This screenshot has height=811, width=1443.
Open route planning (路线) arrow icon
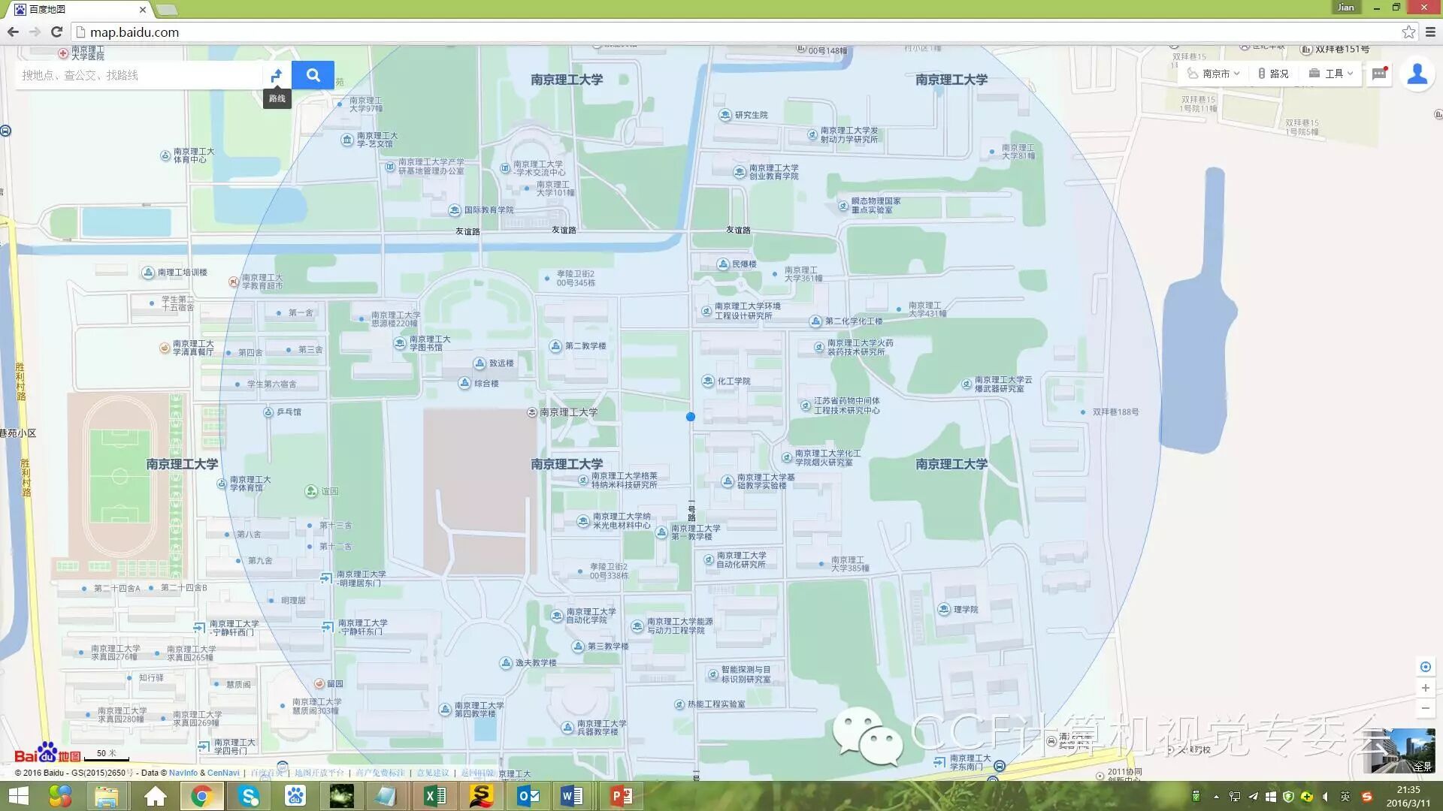[277, 75]
